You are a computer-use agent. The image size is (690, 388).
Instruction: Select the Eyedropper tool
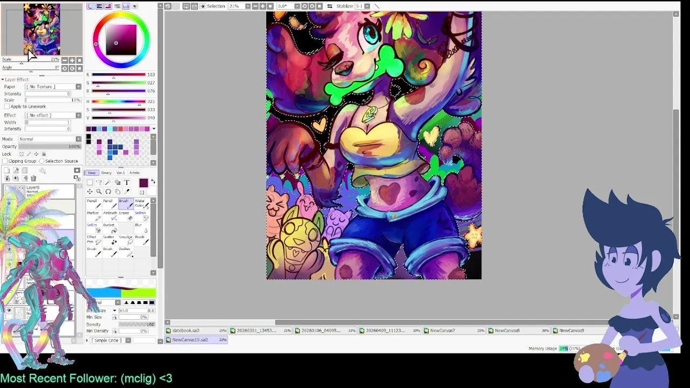(127, 191)
